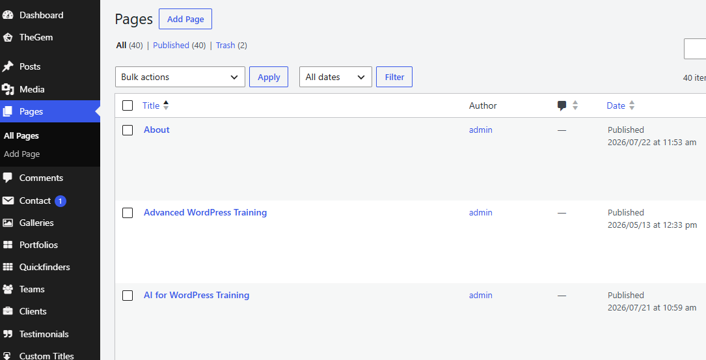706x360 pixels.
Task: Click the Pages heading text
Action: [134, 19]
